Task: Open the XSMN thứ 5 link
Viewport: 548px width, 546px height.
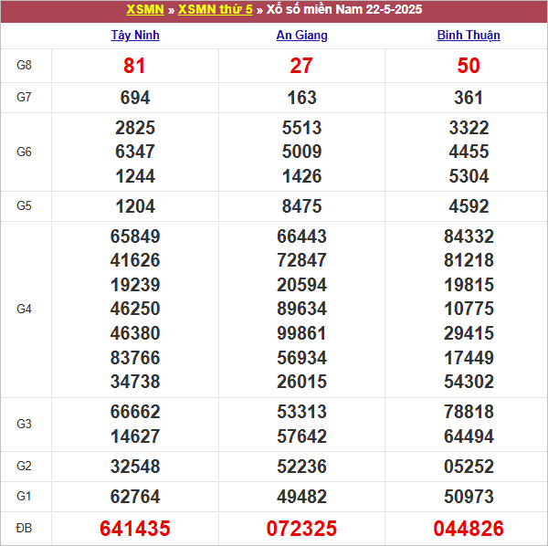Action: [216, 9]
